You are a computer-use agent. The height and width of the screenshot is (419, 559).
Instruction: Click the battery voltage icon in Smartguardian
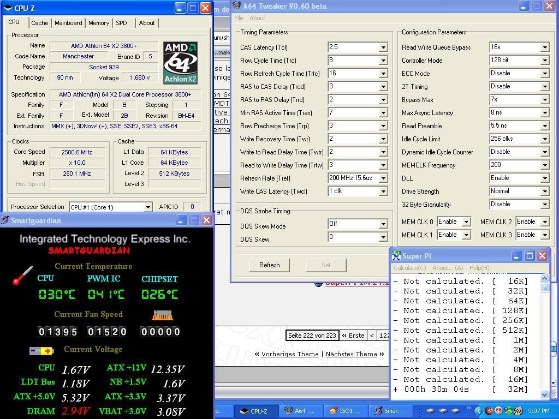tap(41, 351)
